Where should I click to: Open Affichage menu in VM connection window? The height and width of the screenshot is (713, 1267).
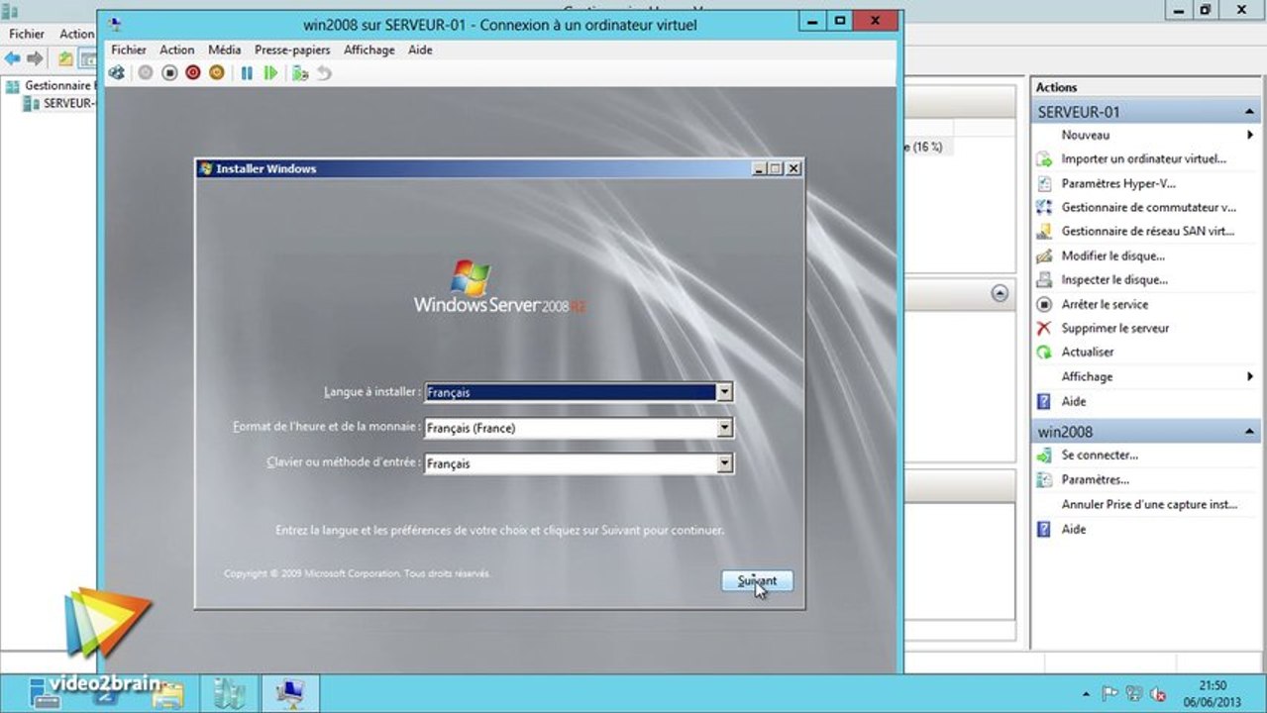[370, 50]
